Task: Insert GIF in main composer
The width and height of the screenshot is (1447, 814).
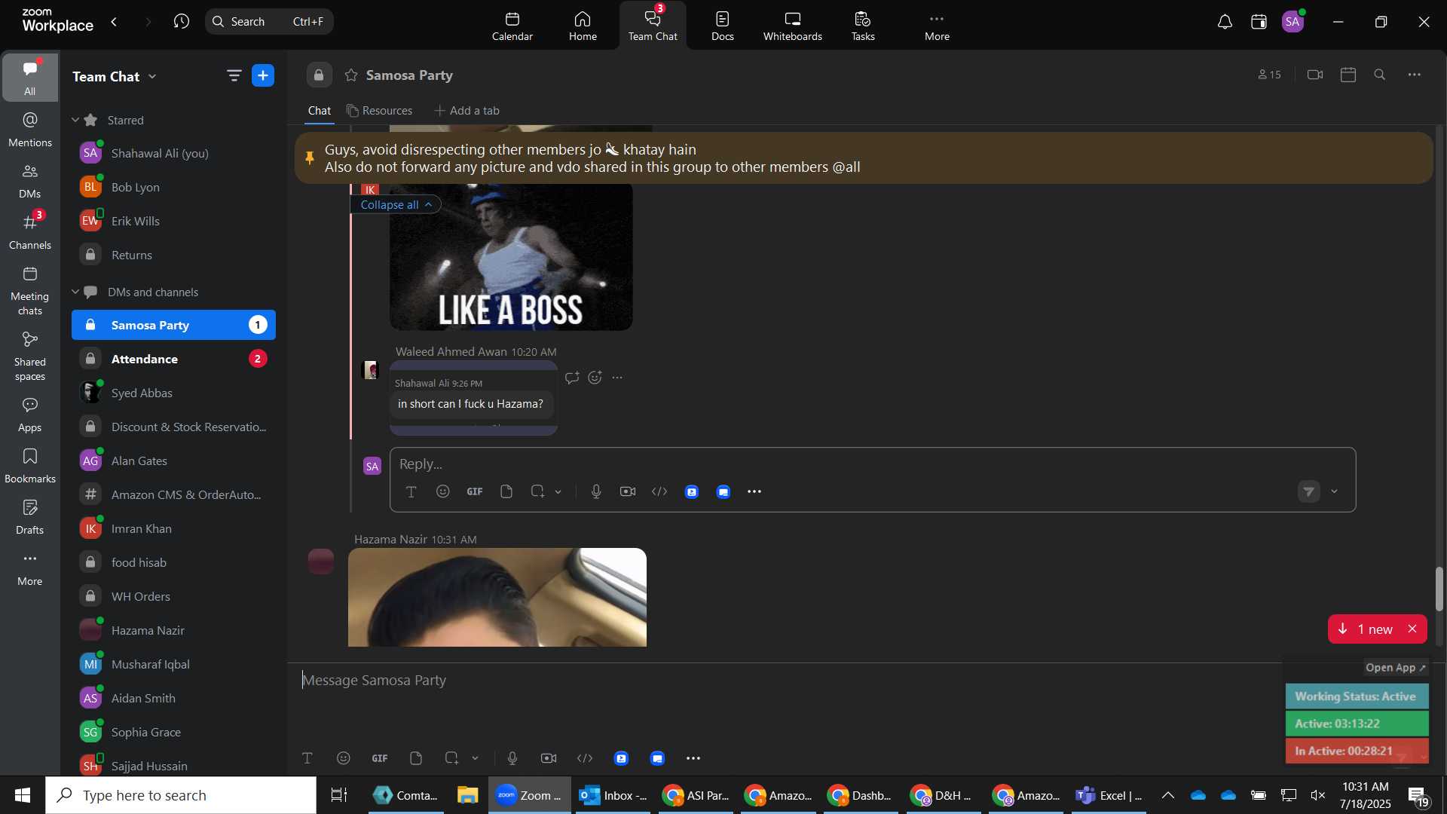Action: pos(380,758)
